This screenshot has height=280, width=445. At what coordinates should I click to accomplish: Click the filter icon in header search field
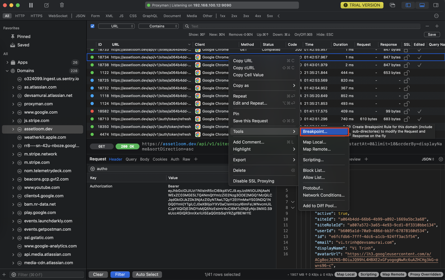click(93, 169)
